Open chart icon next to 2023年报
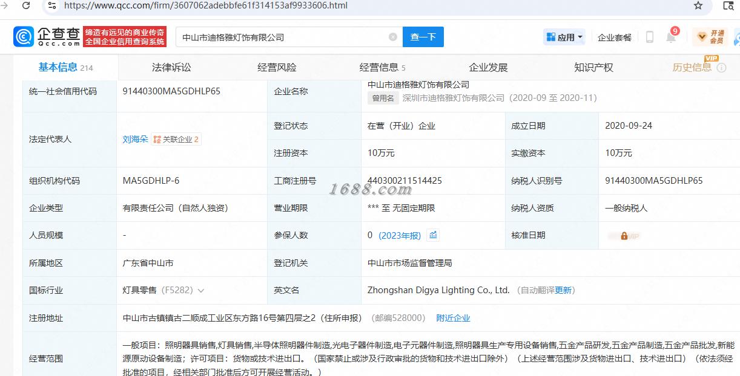740x376 pixels. pos(433,235)
